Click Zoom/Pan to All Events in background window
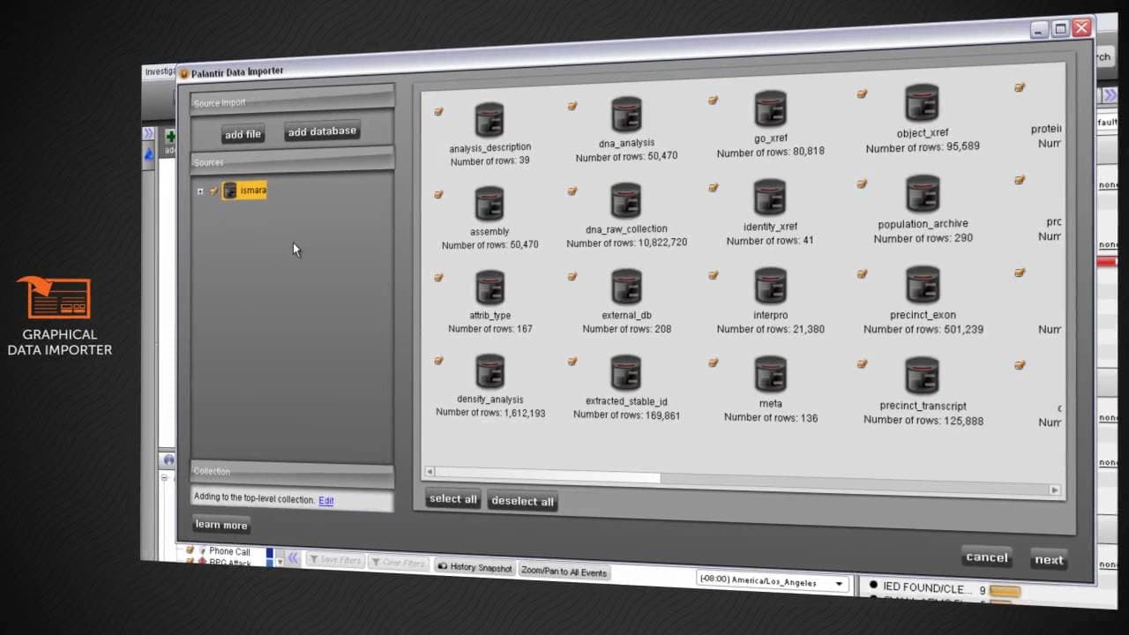The image size is (1129, 635). [x=564, y=571]
